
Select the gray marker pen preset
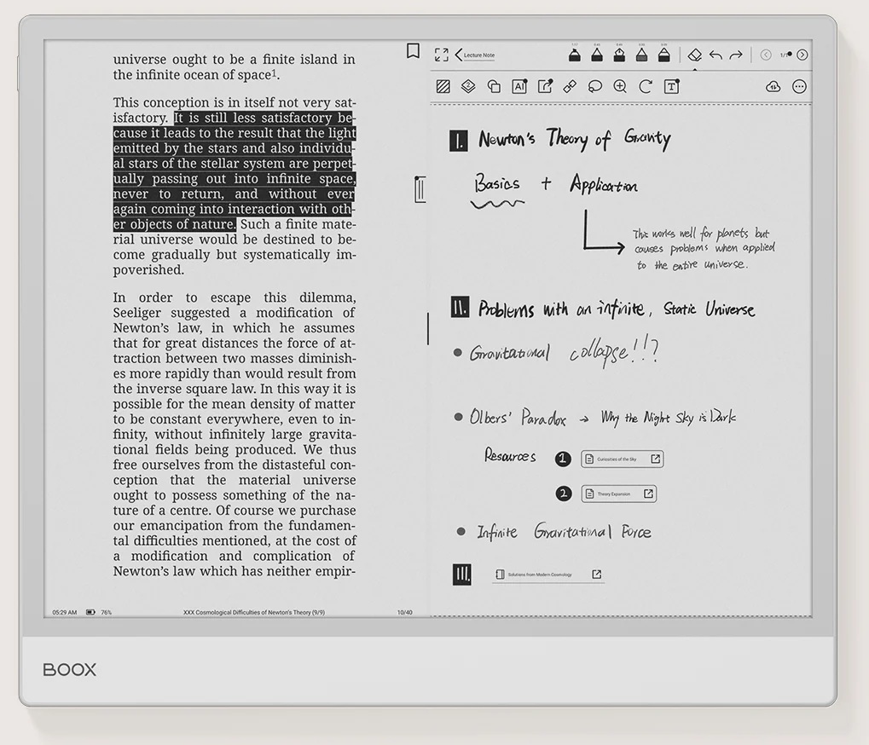pos(642,55)
